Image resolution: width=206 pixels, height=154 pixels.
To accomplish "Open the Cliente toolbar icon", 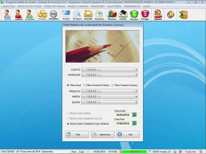I will [x=7, y=15].
